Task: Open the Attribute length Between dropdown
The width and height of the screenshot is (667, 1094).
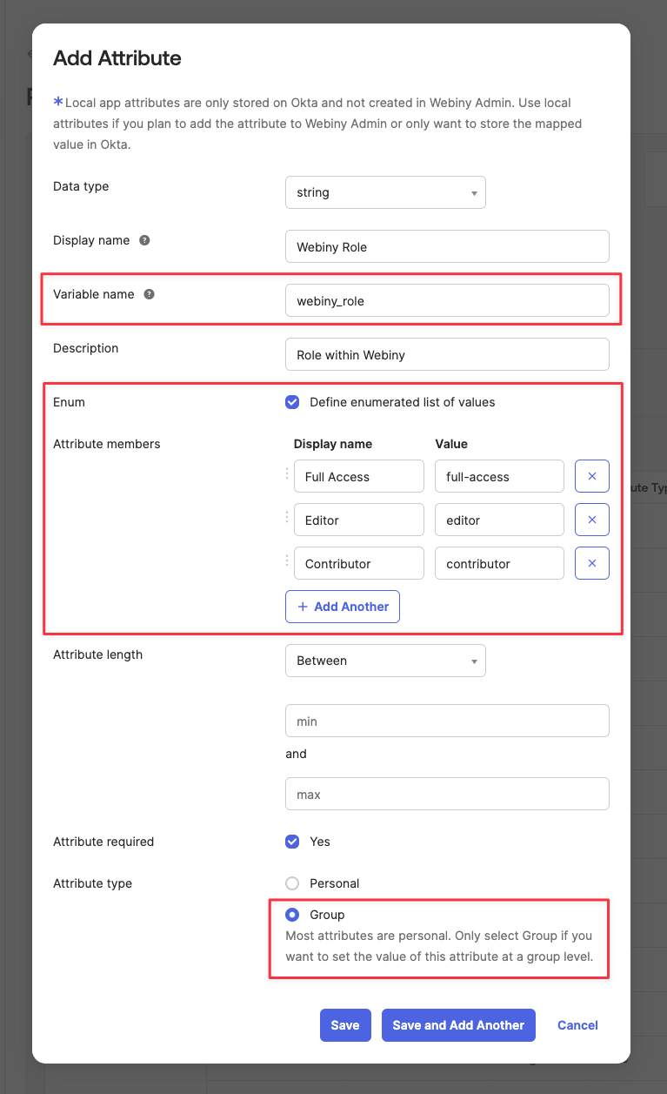Action: tap(385, 661)
